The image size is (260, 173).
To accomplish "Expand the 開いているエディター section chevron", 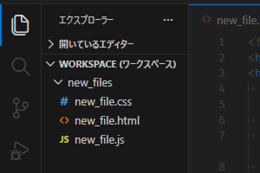I will pos(51,44).
